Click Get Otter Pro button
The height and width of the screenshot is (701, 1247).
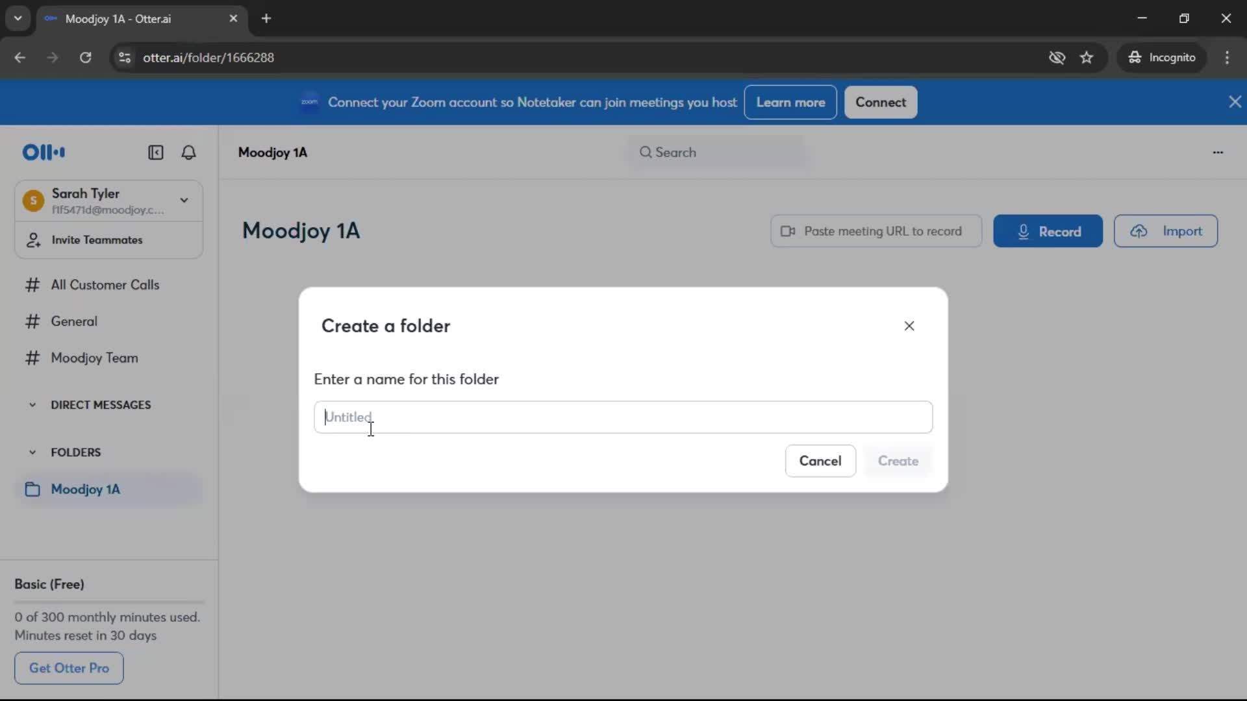pos(69,668)
